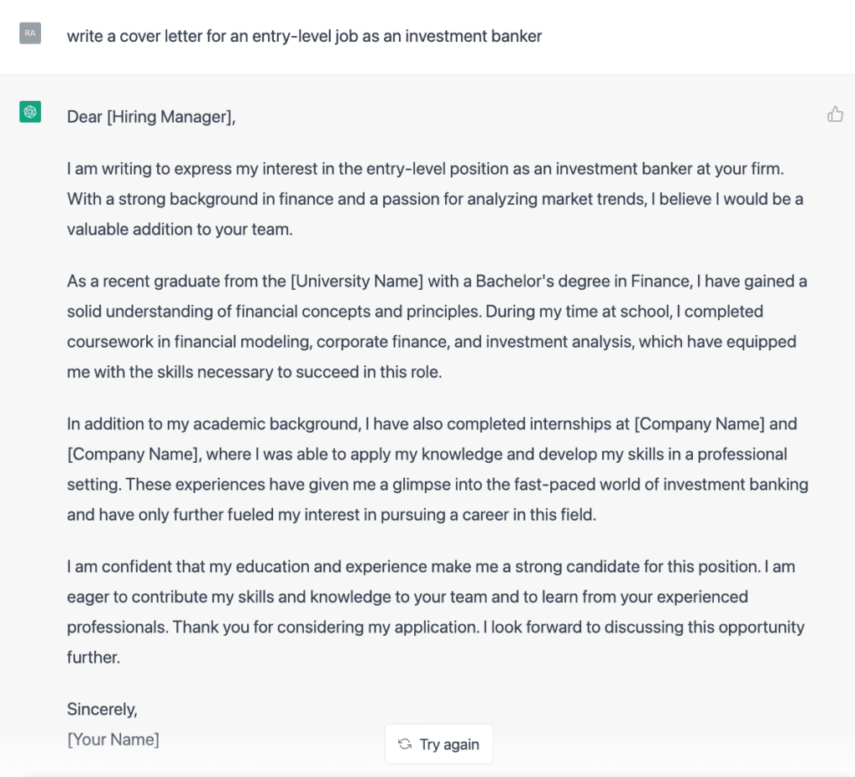This screenshot has height=777, width=855.
Task: Select the [Your Name] placeholder
Action: (x=113, y=739)
